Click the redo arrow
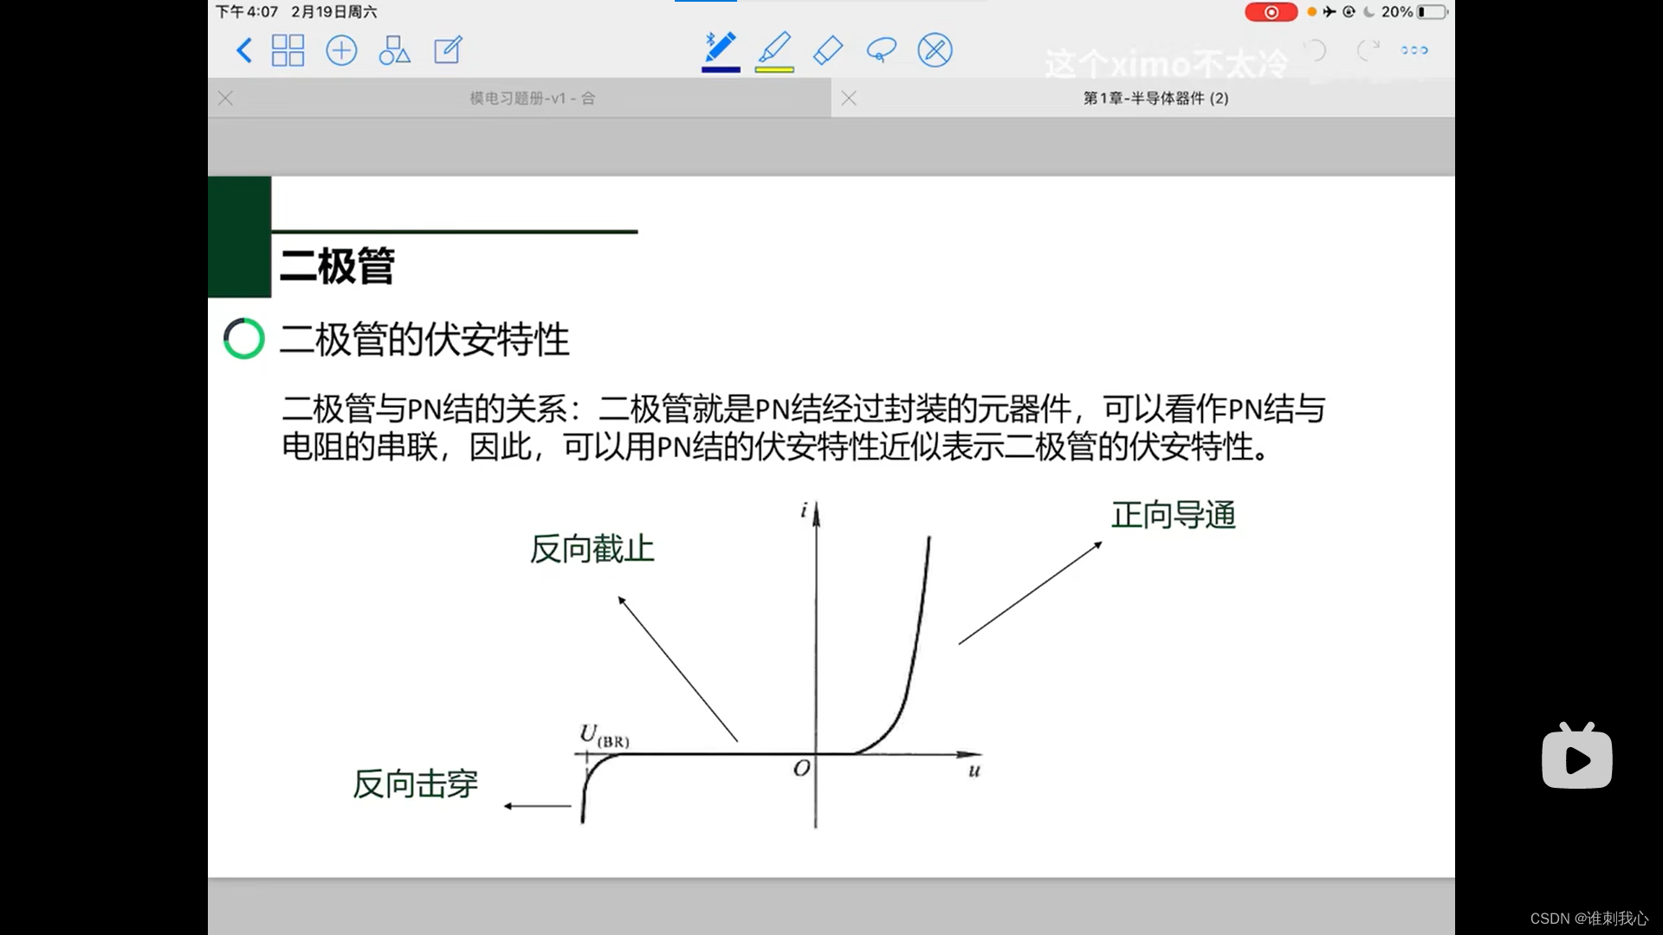This screenshot has width=1663, height=935. (1368, 50)
